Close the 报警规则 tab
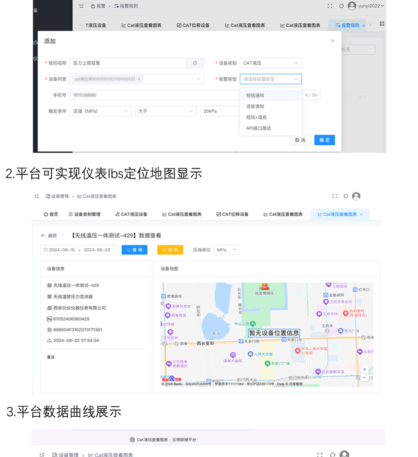 (x=364, y=25)
